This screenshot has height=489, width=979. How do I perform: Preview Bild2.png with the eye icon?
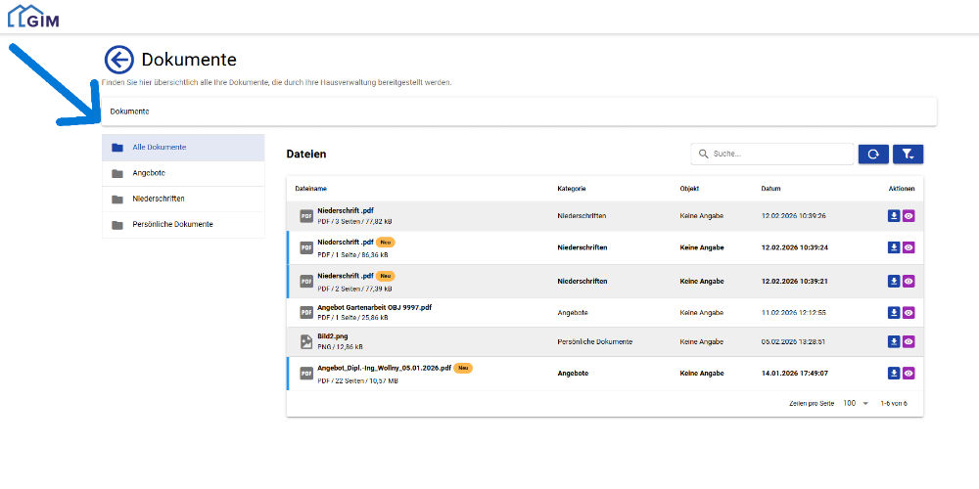[x=909, y=341]
